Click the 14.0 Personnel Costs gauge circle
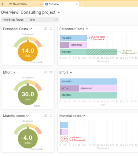138x156 pixels. pos(28,52)
